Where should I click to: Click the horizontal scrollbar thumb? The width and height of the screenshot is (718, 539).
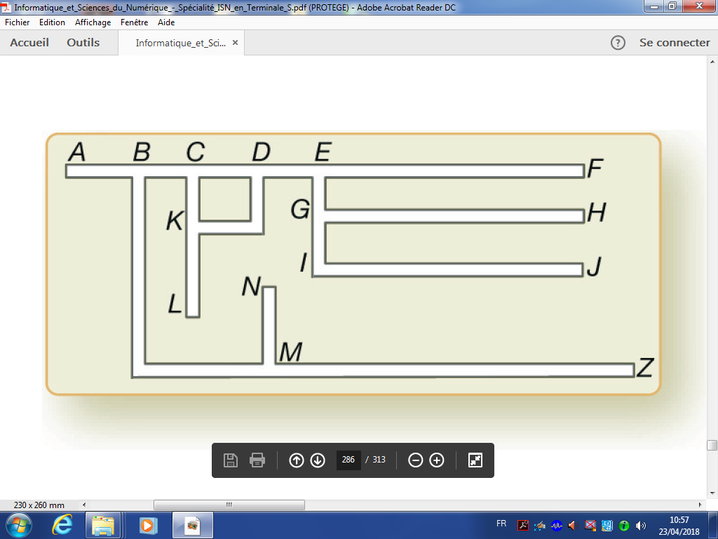click(x=229, y=505)
